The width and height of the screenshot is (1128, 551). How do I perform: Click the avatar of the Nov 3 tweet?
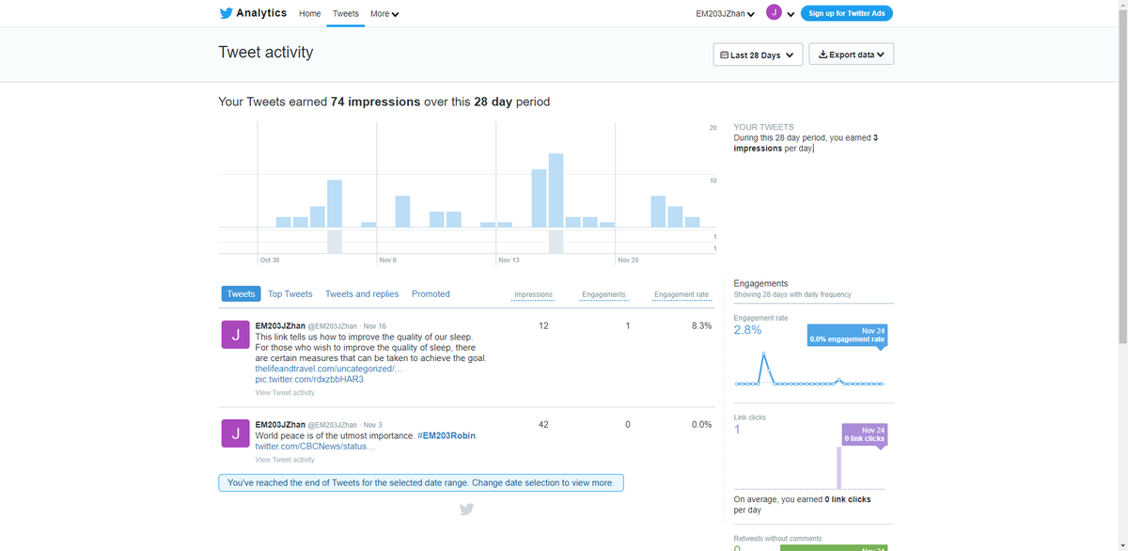[234, 433]
